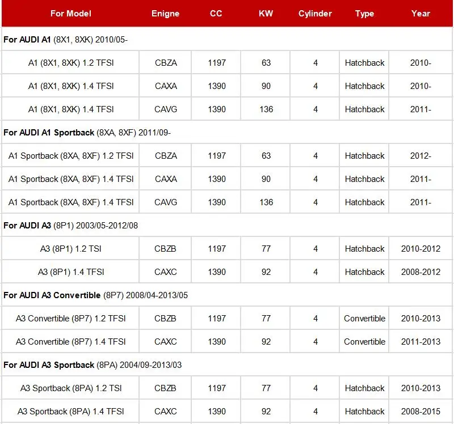Click 'Convertible' type in the 1.2 TFSI row
The image size is (454, 424).
click(364, 319)
